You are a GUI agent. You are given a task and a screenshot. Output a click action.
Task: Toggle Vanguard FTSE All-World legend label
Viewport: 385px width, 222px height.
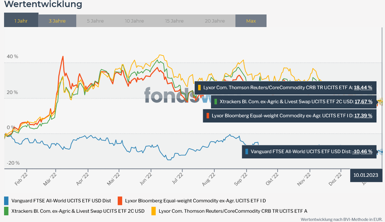click(61, 200)
